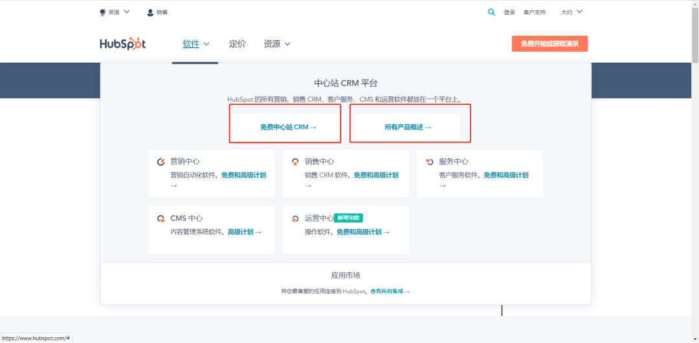Click the HubSpot logo

pos(122,44)
